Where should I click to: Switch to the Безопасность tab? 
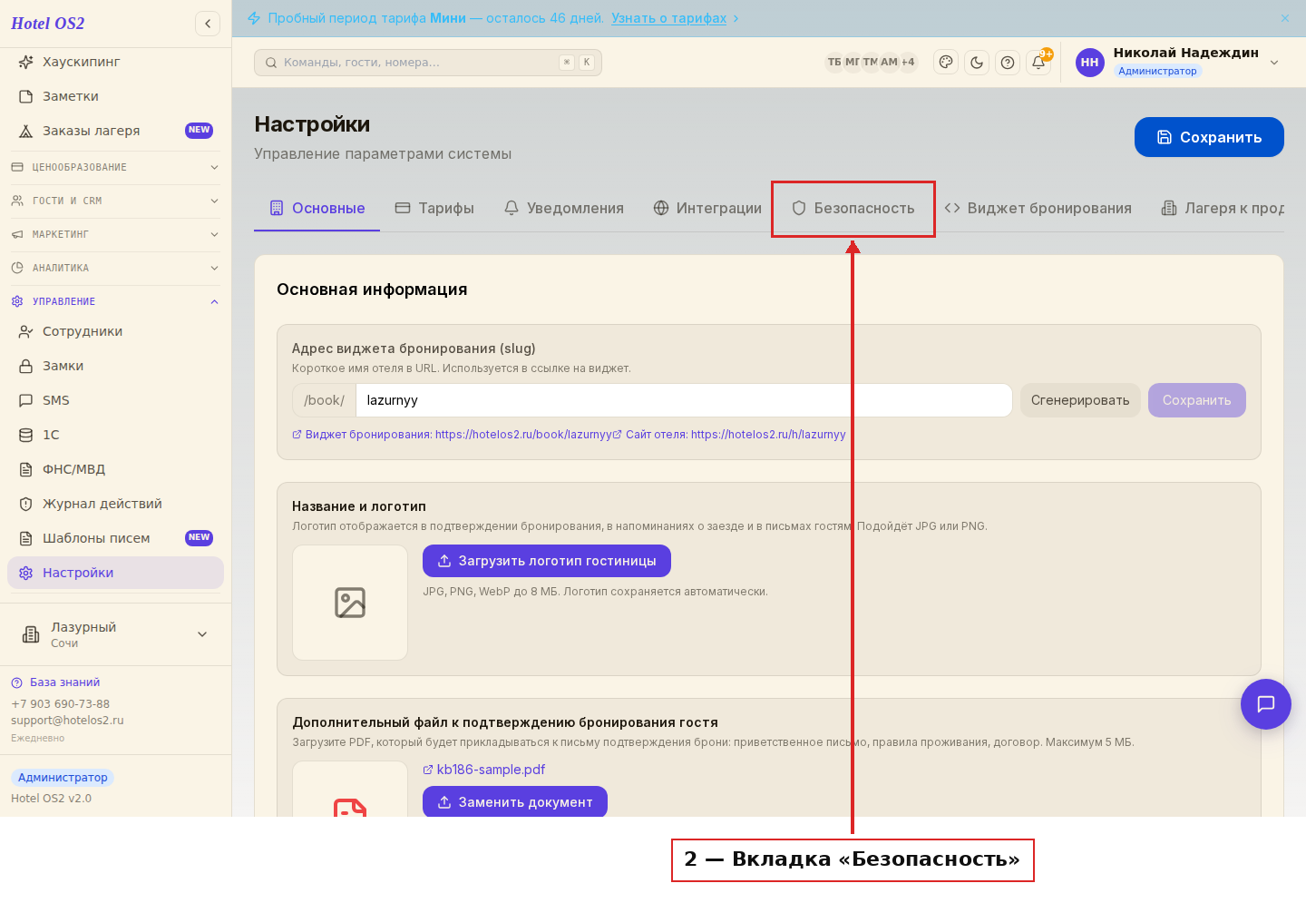tap(853, 208)
